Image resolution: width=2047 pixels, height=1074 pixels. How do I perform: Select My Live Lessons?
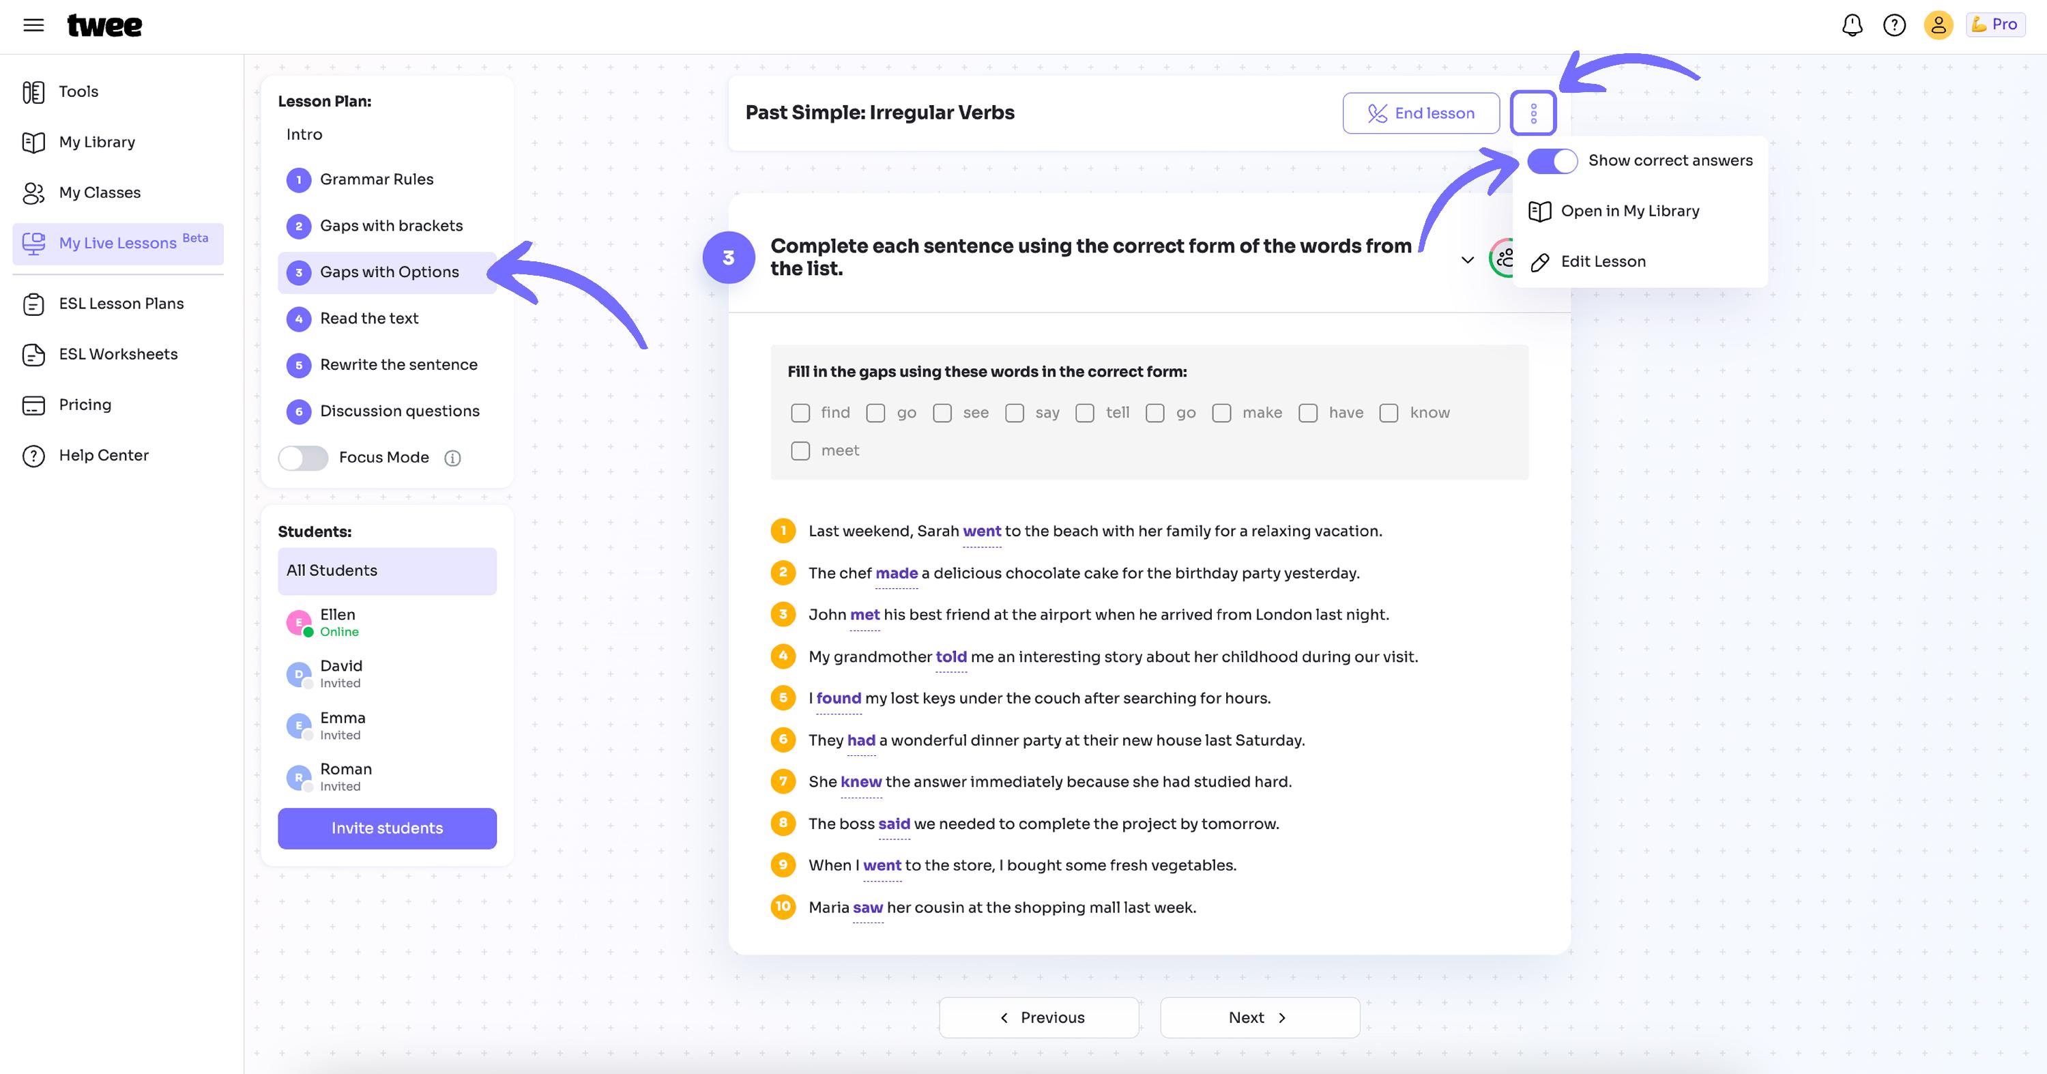point(117,243)
